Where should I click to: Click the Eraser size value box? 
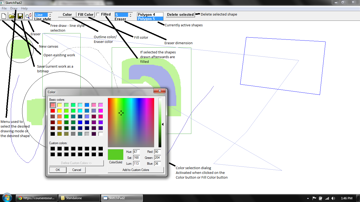click(x=121, y=15)
